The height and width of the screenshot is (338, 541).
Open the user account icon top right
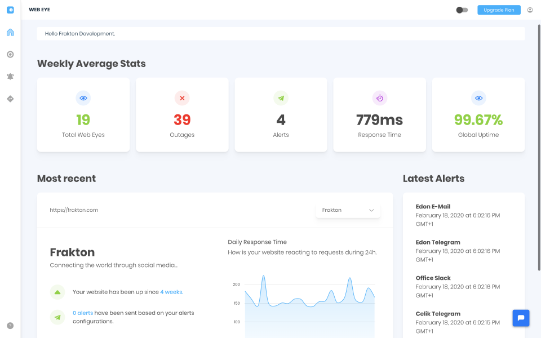[x=530, y=10]
